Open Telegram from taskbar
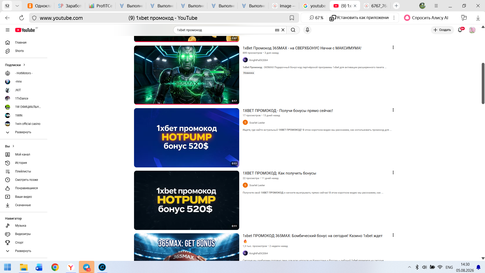The height and width of the screenshot is (273, 485). 86,267
